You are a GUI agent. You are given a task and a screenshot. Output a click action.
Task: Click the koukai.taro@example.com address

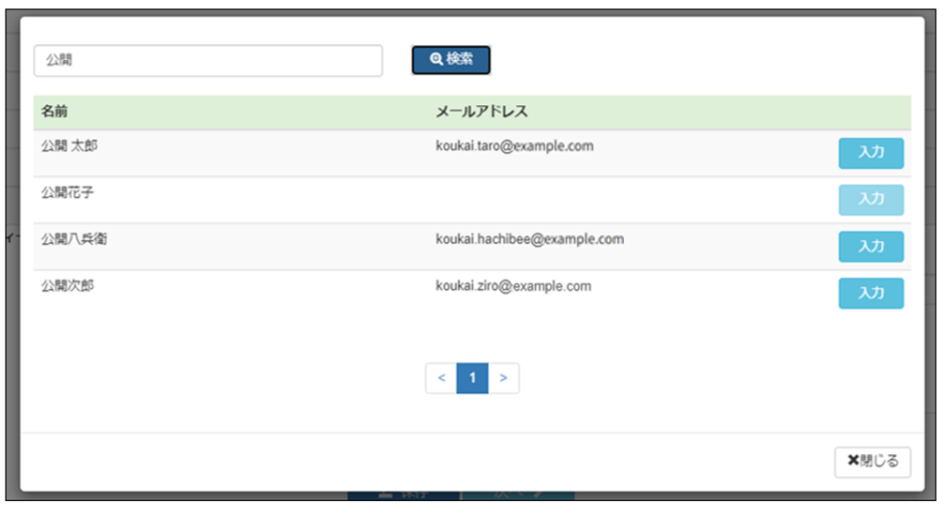(x=514, y=147)
